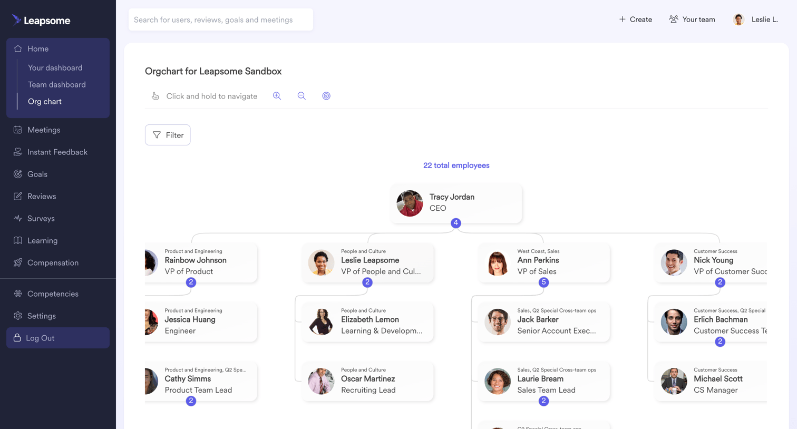Click the Compensation rocket icon
The width and height of the screenshot is (797, 429).
[x=18, y=262]
